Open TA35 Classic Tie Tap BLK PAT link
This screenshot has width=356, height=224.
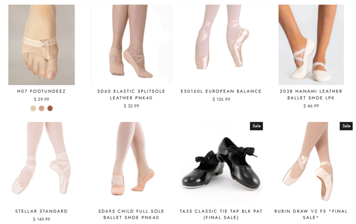(221, 214)
